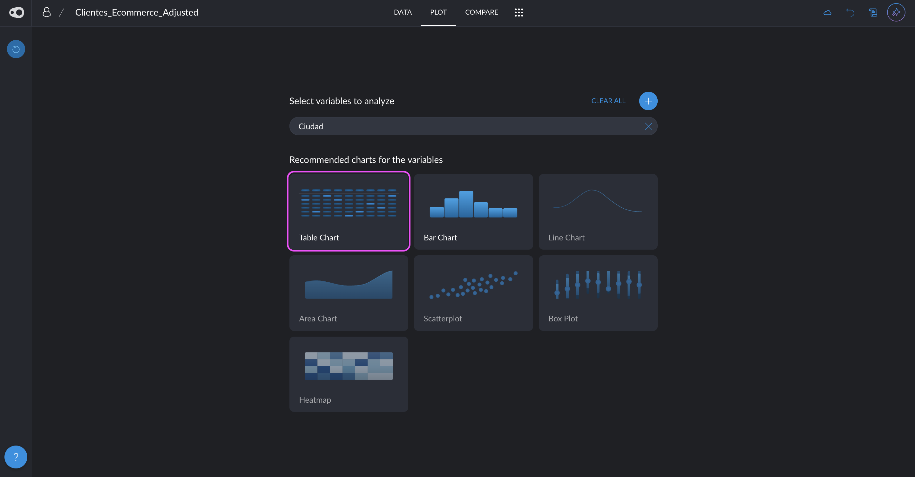Select the Line Chart card
Viewport: 915px width, 477px height.
[598, 211]
